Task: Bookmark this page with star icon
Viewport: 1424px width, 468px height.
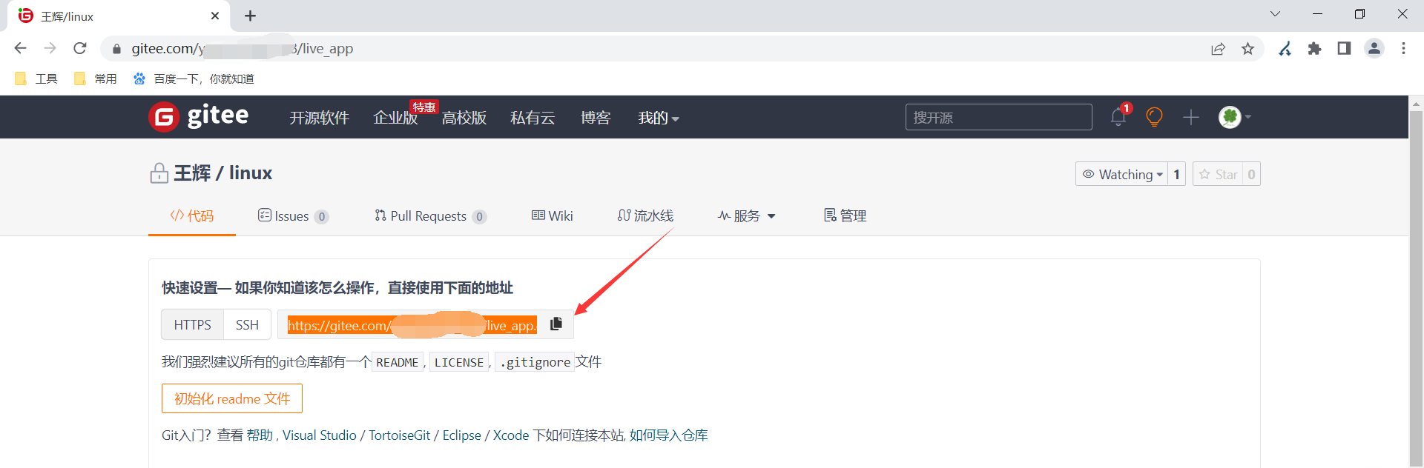Action: click(x=1247, y=49)
